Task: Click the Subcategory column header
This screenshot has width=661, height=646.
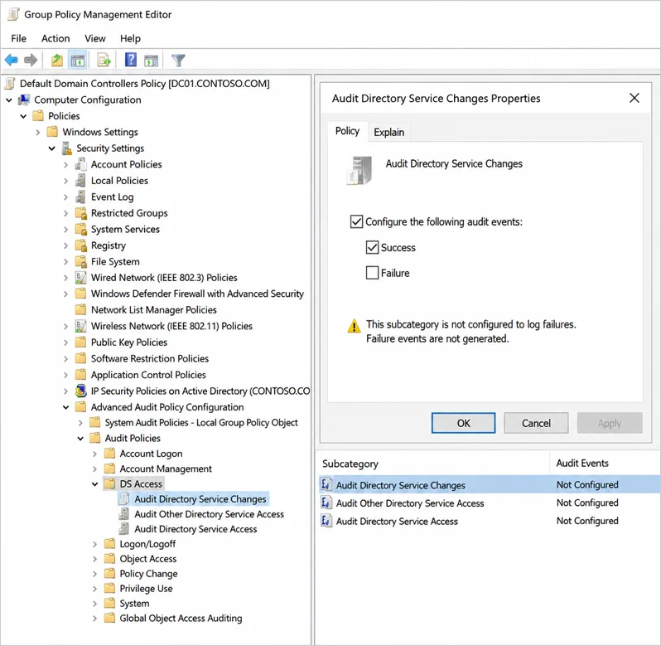Action: pos(434,464)
